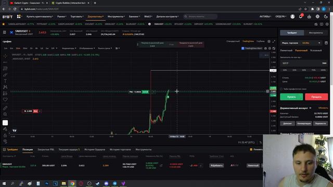Click 50% quantity slider mark
The image size is (333, 187).
point(304,70)
